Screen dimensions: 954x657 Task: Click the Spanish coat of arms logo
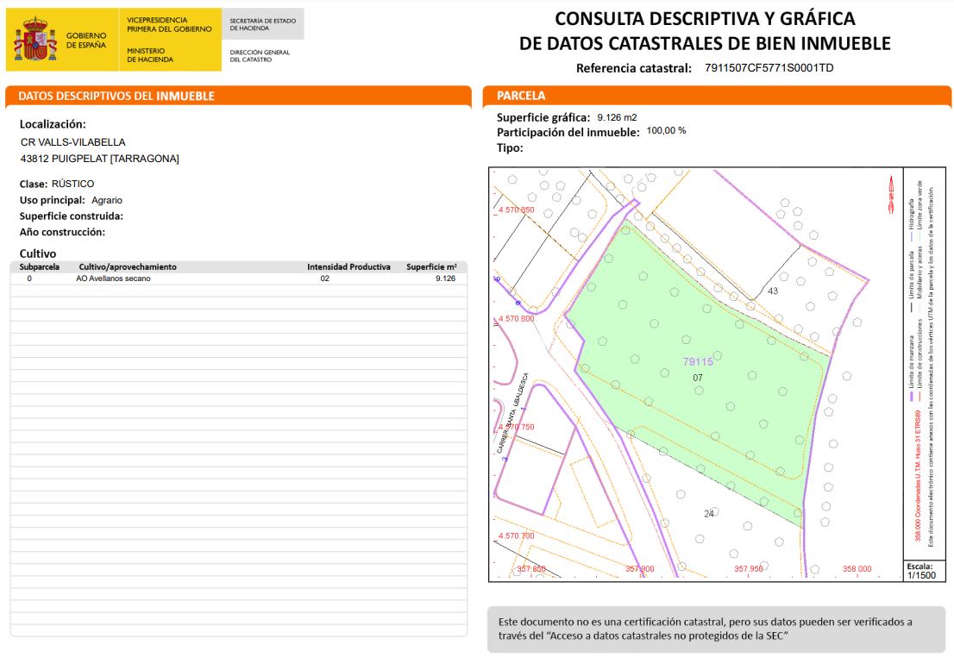click(x=35, y=40)
